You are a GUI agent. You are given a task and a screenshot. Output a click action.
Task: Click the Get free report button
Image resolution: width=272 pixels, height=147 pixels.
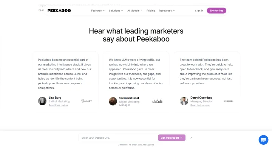click(172, 138)
